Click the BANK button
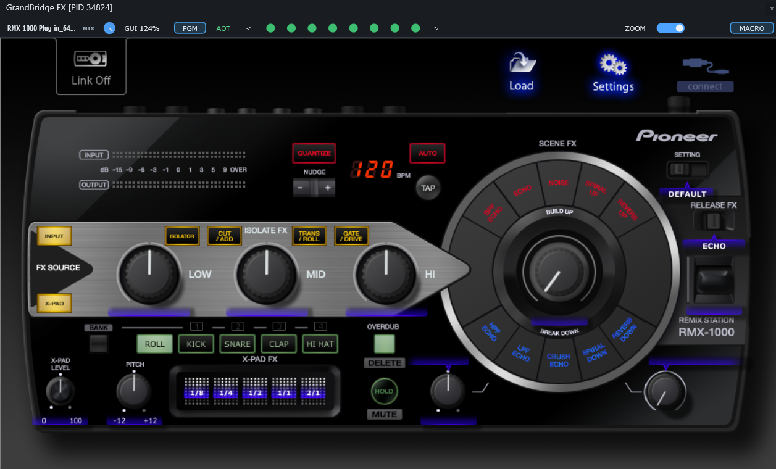776x469 pixels. tap(99, 343)
